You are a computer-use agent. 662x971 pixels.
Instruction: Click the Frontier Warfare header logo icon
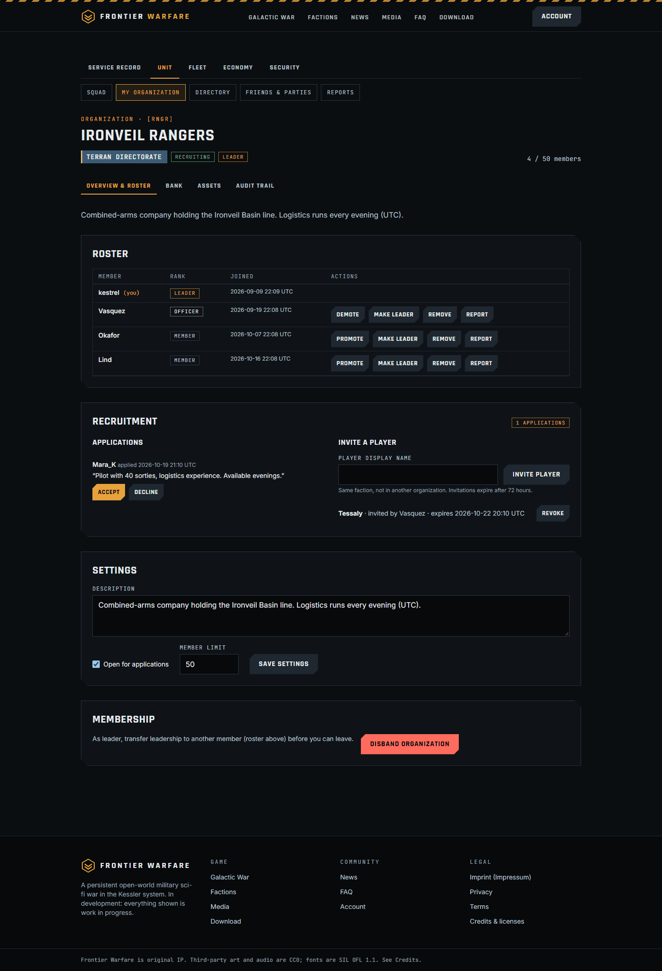tap(88, 17)
